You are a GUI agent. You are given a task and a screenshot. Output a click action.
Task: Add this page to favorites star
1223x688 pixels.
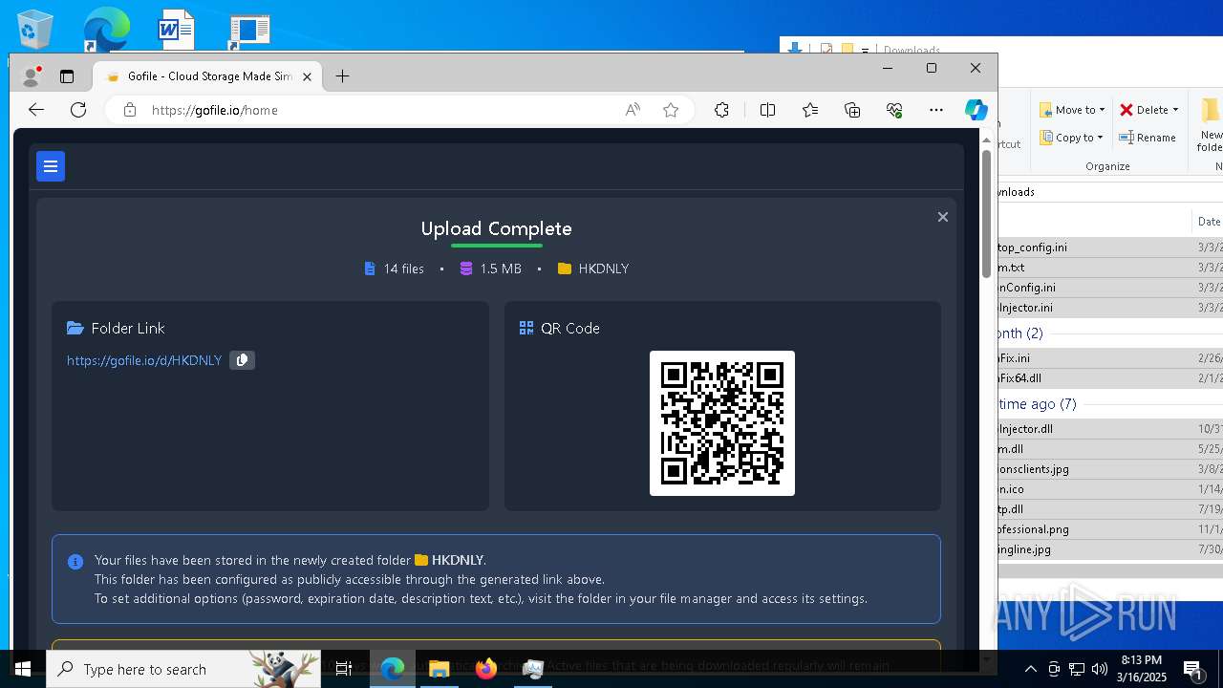(671, 110)
